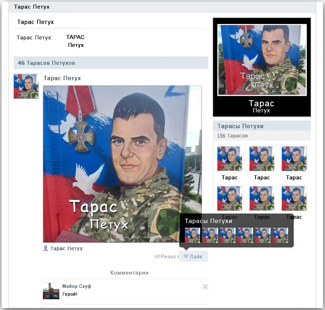Image resolution: width=325 pixels, height=310 pixels.
Task: Click the page title in the top bar
Action: click(32, 7)
